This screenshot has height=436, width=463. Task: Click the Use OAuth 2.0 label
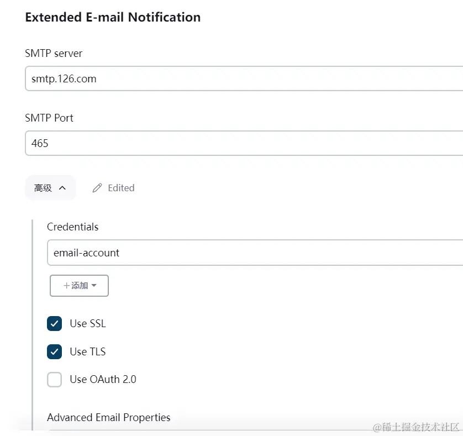pos(103,380)
